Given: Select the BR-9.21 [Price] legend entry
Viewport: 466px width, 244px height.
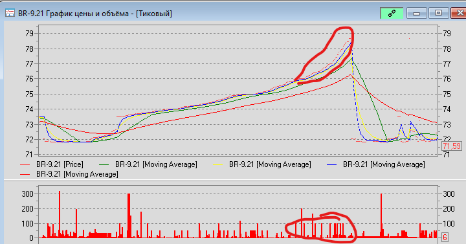Looking at the screenshot, I should tap(52, 164).
